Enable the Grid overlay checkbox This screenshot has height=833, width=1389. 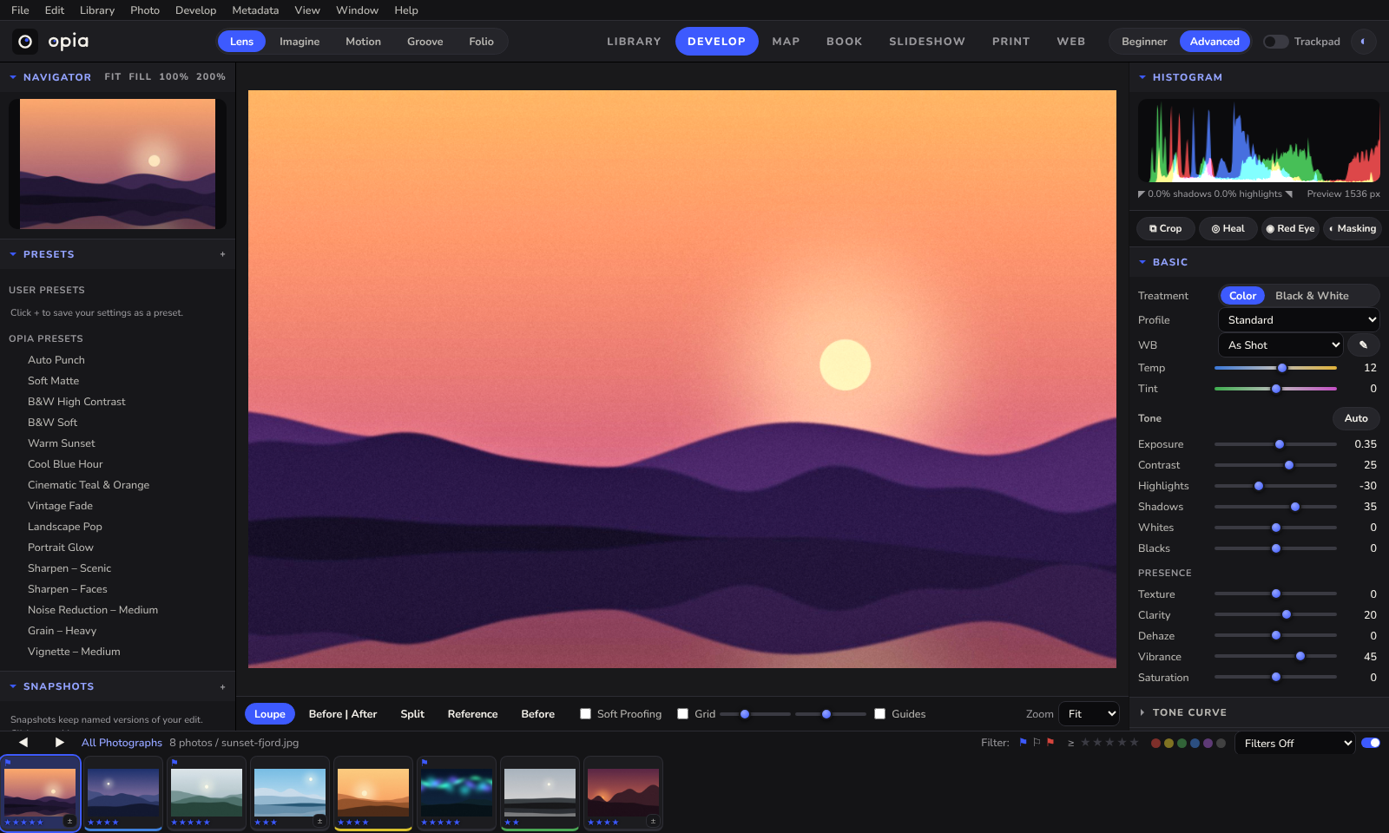683,714
